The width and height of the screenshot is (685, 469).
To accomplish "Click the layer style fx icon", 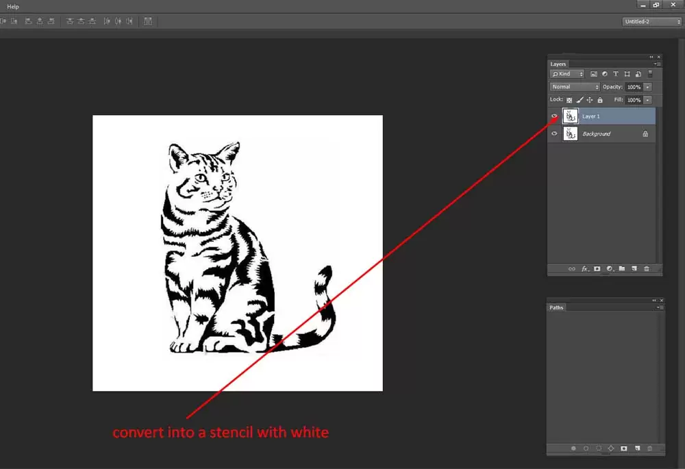I will pos(584,269).
